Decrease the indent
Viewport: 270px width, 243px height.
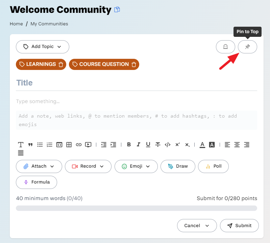(x=104, y=145)
